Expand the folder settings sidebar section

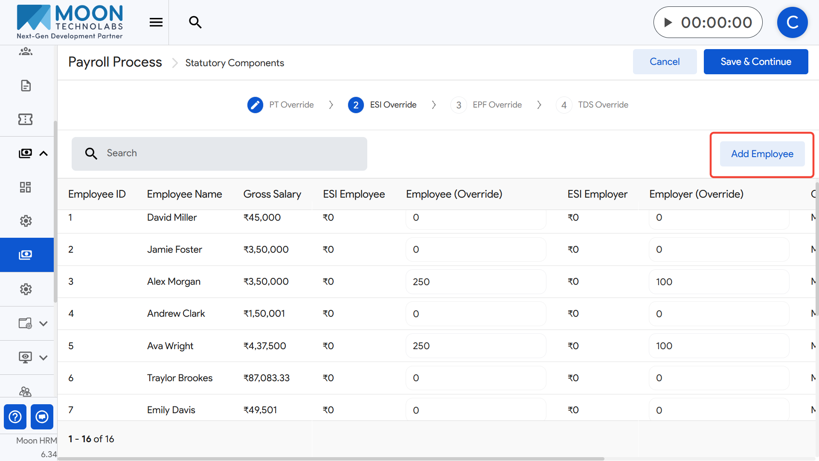click(x=44, y=324)
